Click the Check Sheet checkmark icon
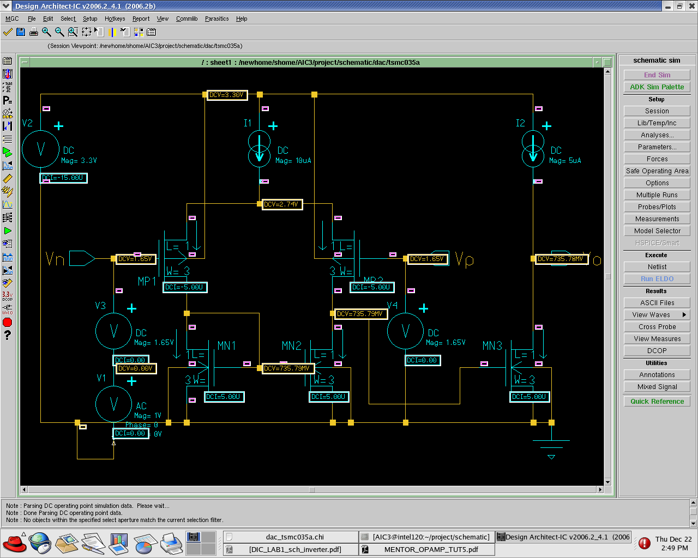The height and width of the screenshot is (558, 698). 8,32
